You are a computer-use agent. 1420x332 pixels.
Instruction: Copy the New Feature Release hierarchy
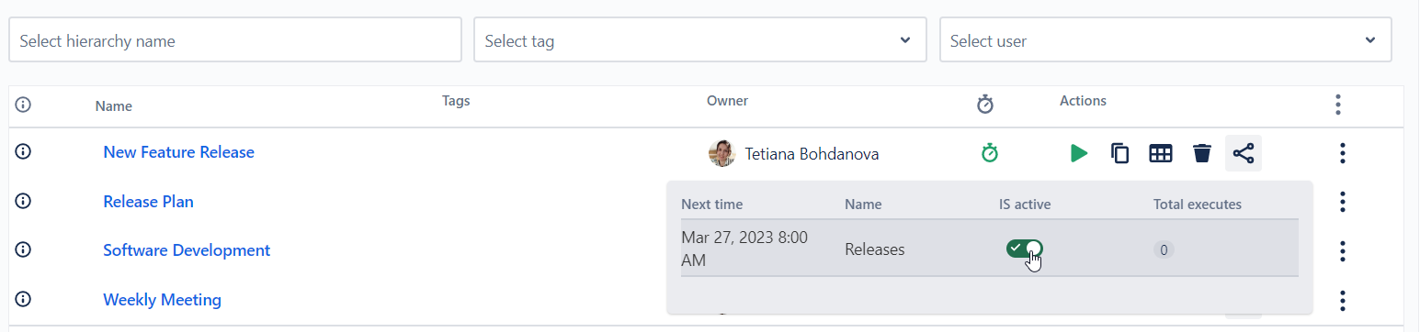tap(1119, 153)
